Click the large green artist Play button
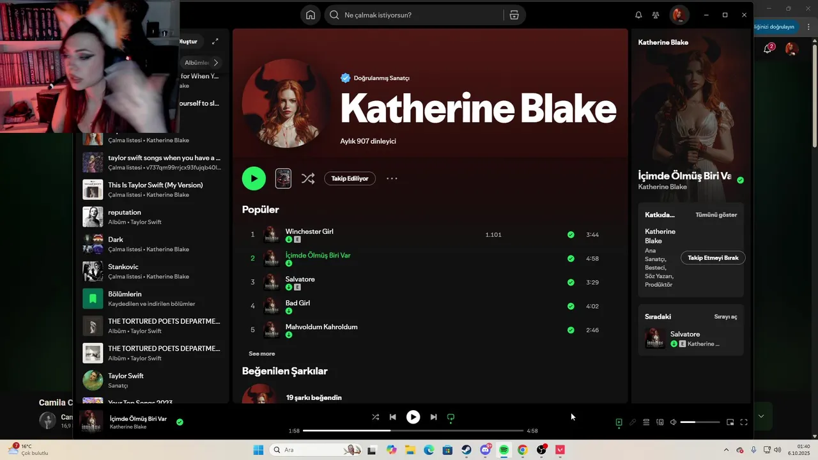818x460 pixels. pyautogui.click(x=254, y=178)
